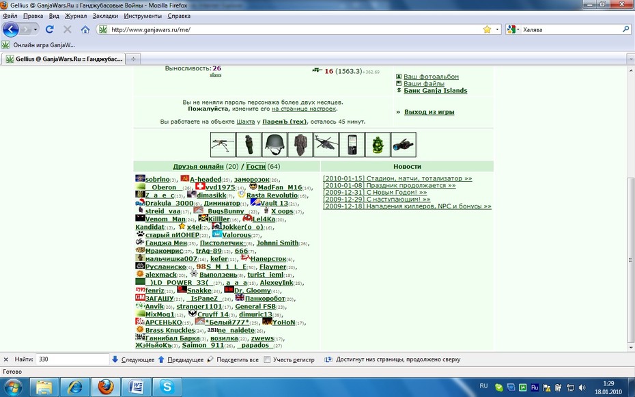Viewport: 635px width, 397px height.
Task: Click the volume speaker tray icon
Action: 582,387
